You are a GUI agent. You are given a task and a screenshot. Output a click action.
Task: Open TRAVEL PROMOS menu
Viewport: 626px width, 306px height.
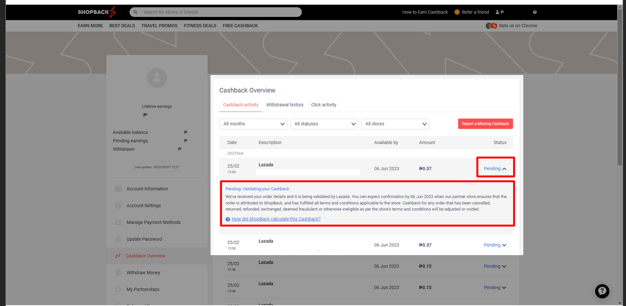tap(160, 26)
